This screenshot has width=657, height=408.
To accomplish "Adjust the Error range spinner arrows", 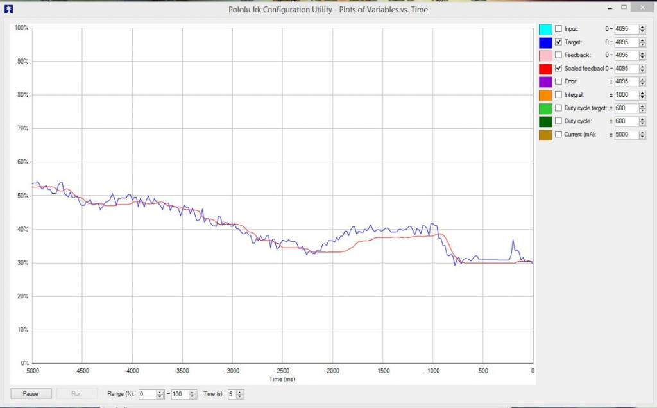I will click(642, 81).
